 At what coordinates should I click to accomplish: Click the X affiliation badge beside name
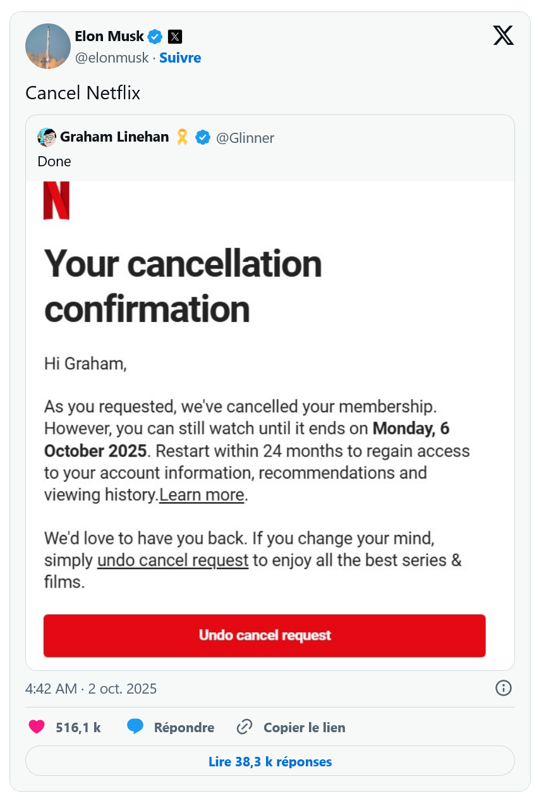(x=175, y=37)
